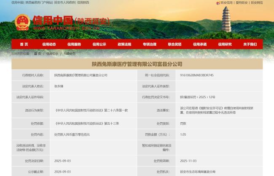Open 延安网信 link at top right
The width and height of the screenshot is (274, 176).
click(x=257, y=3)
